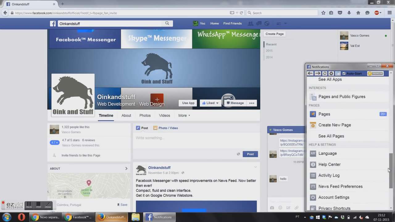
Task: Open post options arrow on Oinkandstuff post
Action: pyautogui.click(x=255, y=167)
